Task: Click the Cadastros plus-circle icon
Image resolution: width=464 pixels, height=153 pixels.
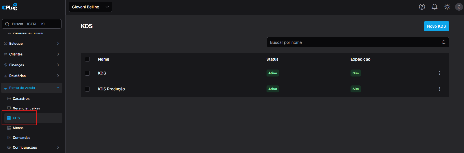Action: tap(9, 98)
